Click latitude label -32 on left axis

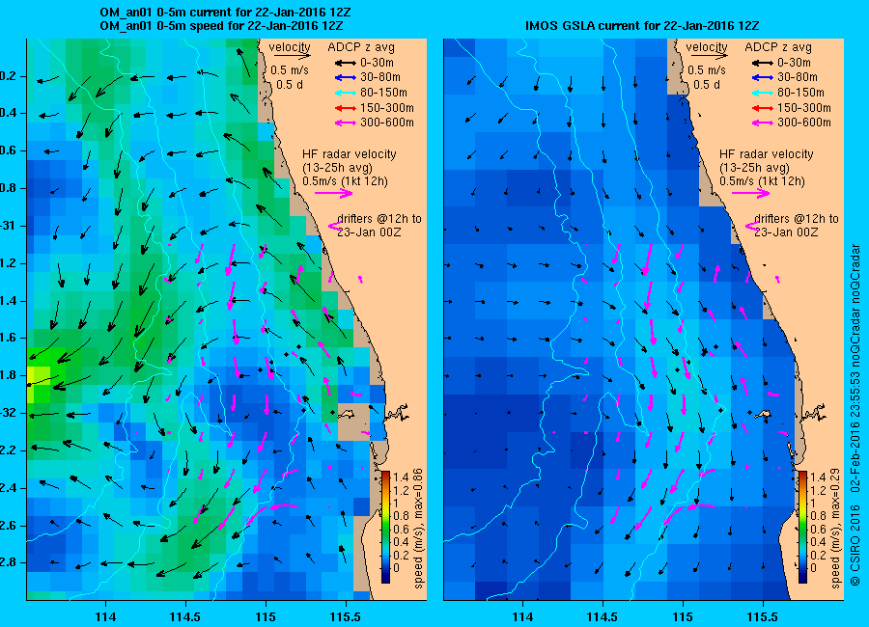(x=7, y=413)
